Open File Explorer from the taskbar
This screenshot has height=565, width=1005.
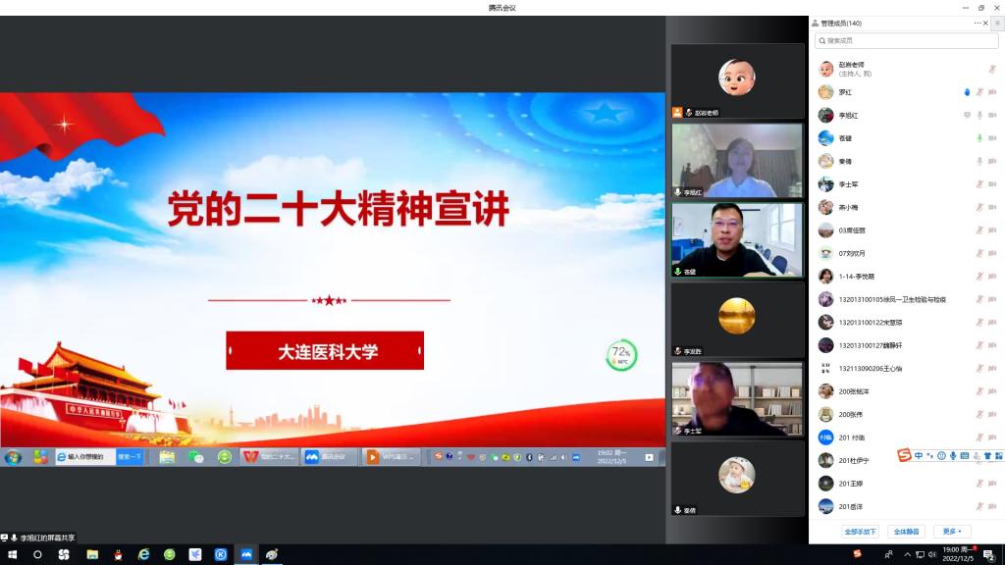point(92,555)
